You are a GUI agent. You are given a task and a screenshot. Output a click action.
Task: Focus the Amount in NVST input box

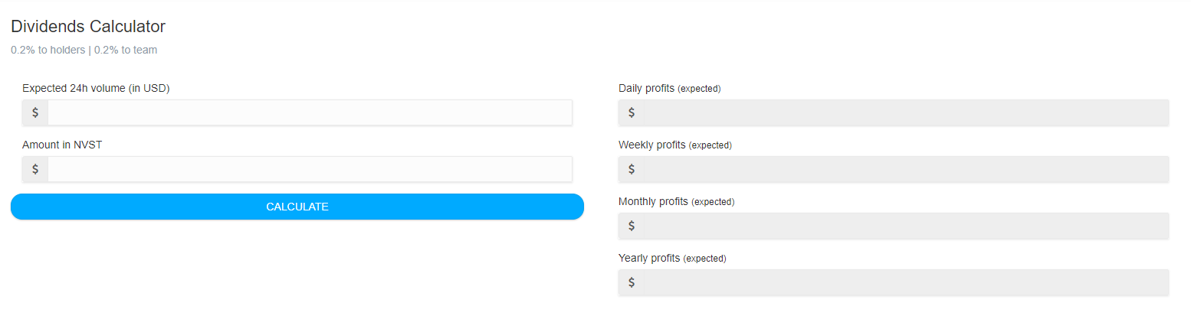(x=310, y=169)
